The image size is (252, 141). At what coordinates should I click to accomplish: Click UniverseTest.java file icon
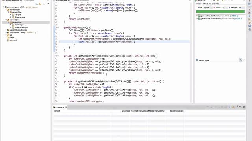tap(13, 27)
